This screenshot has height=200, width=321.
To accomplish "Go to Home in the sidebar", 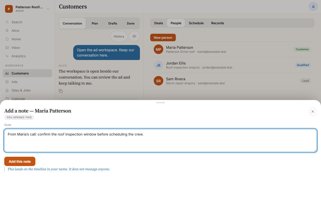I will (x=27, y=39).
